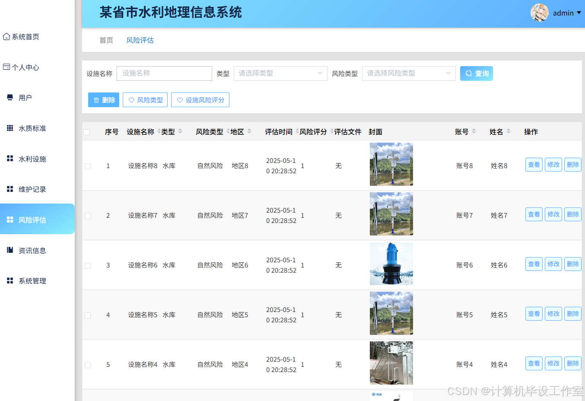Open 水质标准 menu item
Viewport: 585px width, 401px height.
tap(32, 128)
